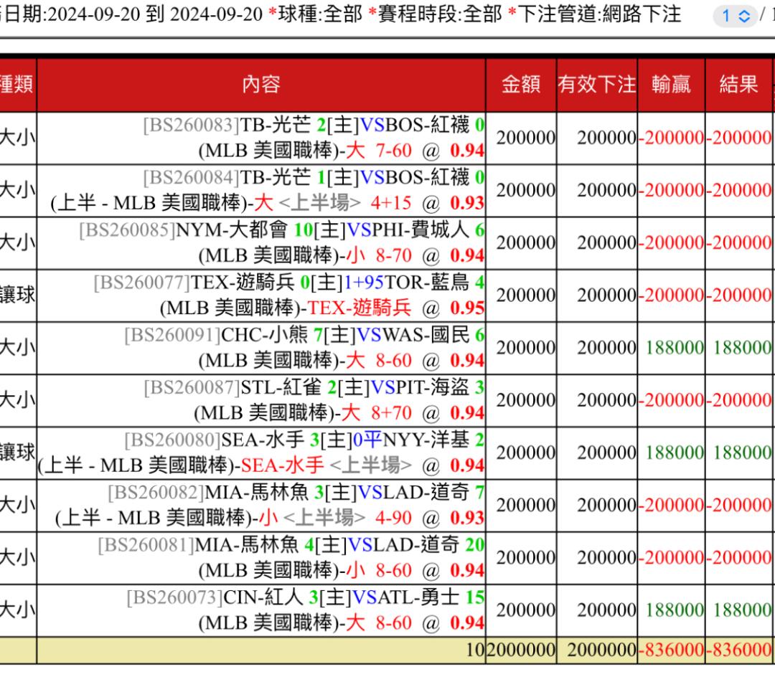Image resolution: width=775 pixels, height=677 pixels.
Task: Open the page number selector showing 1
Action: [736, 16]
